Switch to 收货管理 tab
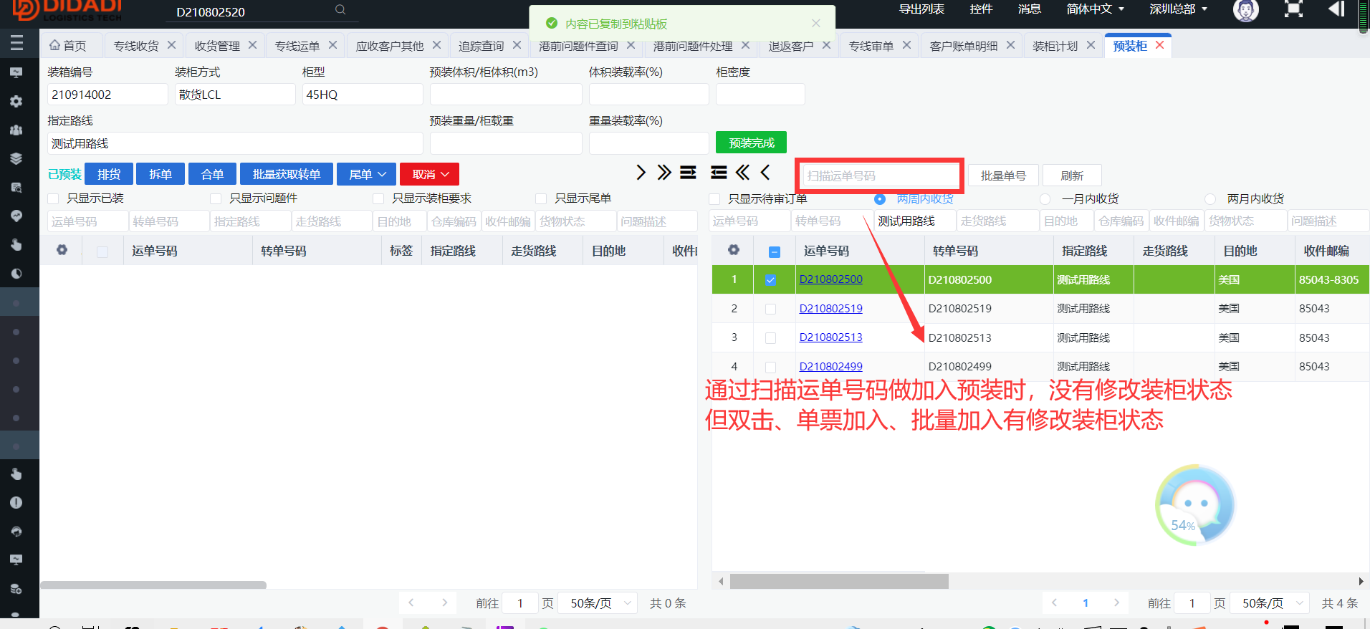Viewport: 1370px width, 629px height. 217,45
